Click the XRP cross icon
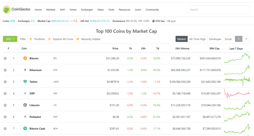Viewport: 254px width, 136px height. tap(25, 93)
